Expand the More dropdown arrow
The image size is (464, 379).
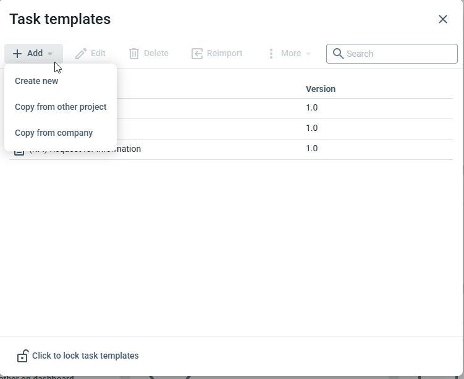(308, 54)
